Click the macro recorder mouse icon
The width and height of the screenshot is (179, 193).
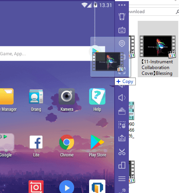(122, 125)
